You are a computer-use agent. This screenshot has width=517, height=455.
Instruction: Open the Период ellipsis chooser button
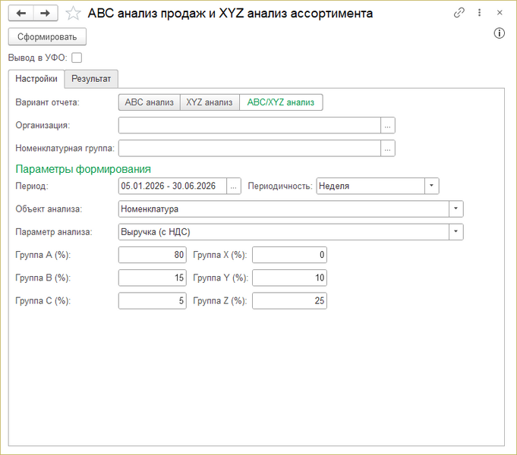pyautogui.click(x=233, y=186)
